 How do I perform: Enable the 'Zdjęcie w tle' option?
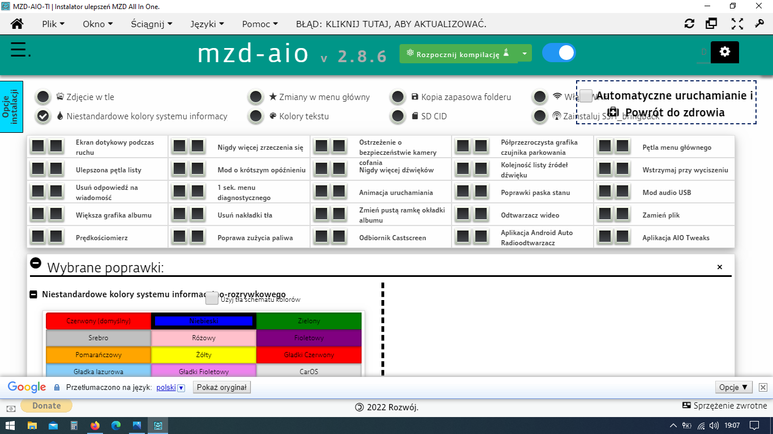coord(43,97)
